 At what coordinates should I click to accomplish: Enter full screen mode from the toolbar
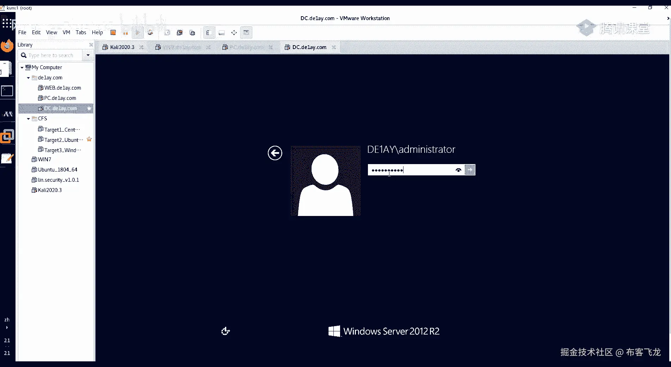[x=234, y=33]
